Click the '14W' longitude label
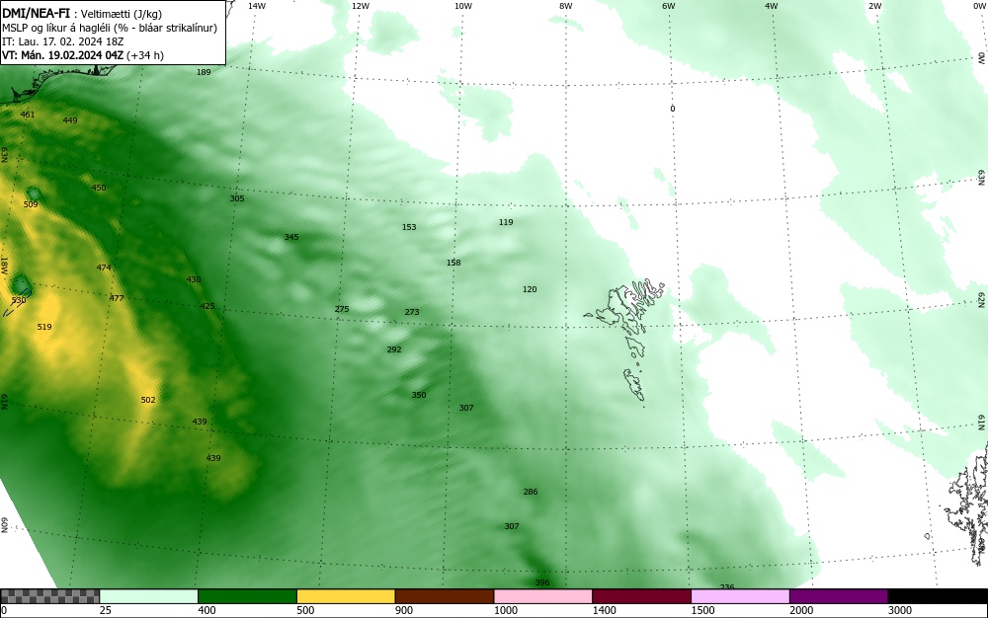988x618 pixels. pyautogui.click(x=257, y=6)
